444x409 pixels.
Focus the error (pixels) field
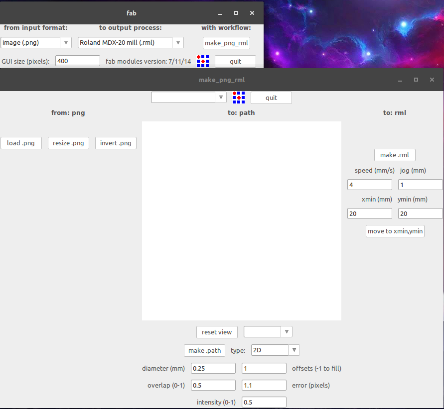[264, 385]
